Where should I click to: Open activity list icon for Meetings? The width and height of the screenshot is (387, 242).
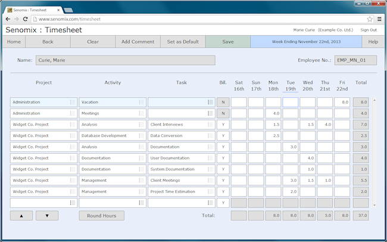pos(142,113)
